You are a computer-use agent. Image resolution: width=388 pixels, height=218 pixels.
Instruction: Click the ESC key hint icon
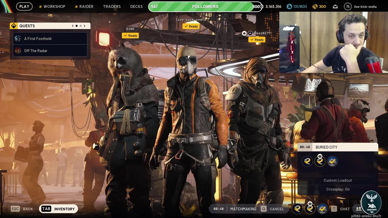tap(15, 209)
